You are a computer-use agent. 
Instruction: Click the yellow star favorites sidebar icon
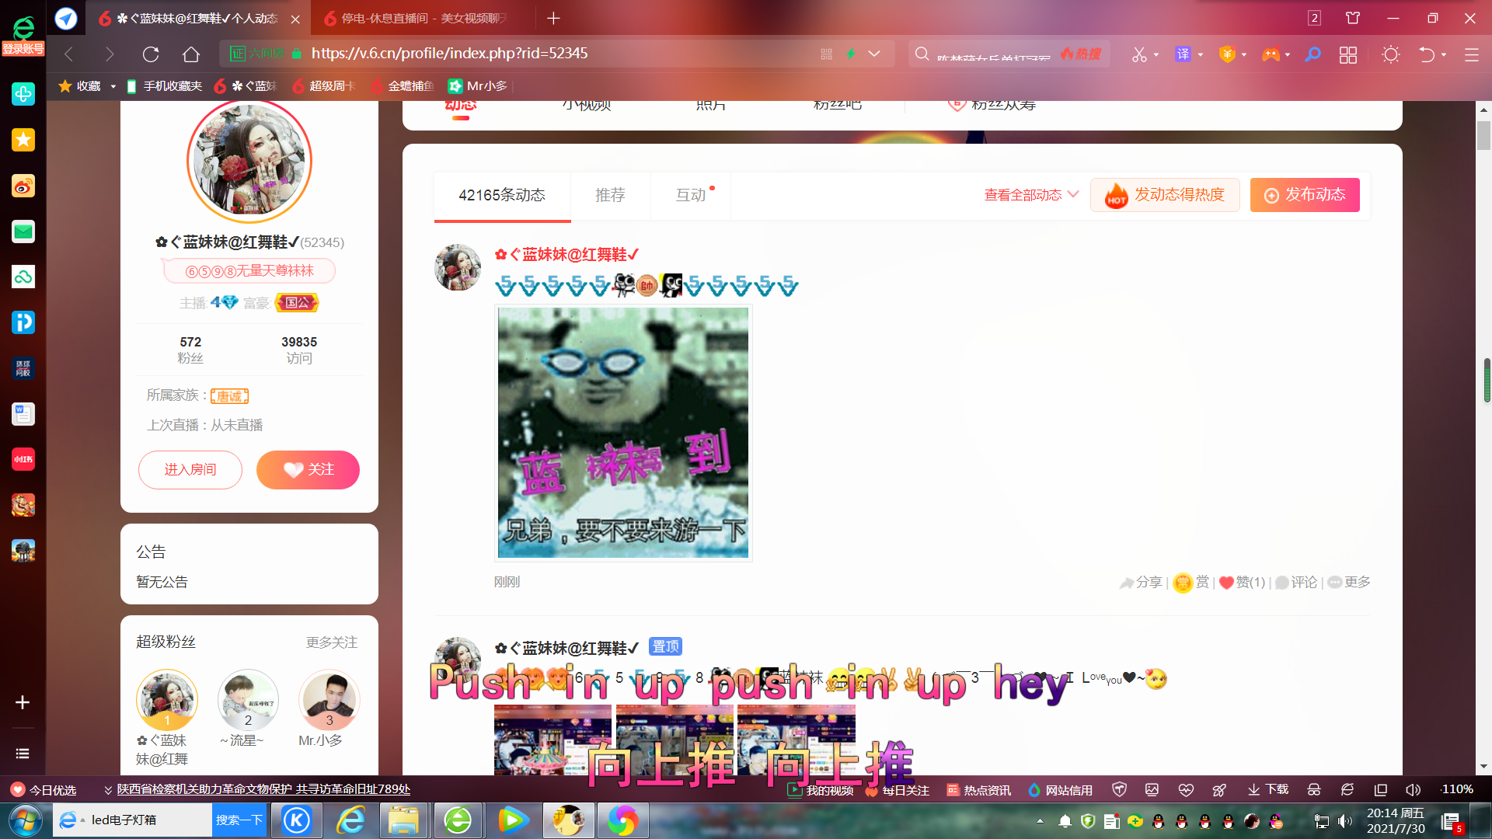tap(23, 140)
